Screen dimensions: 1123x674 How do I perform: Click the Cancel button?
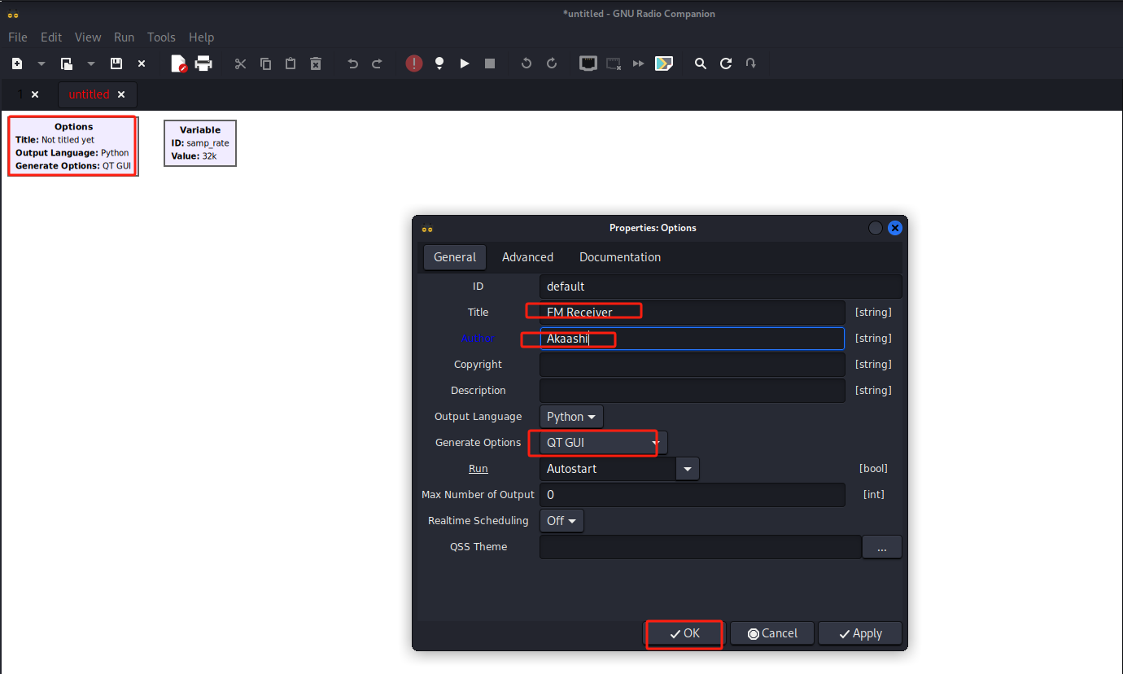pos(772,633)
